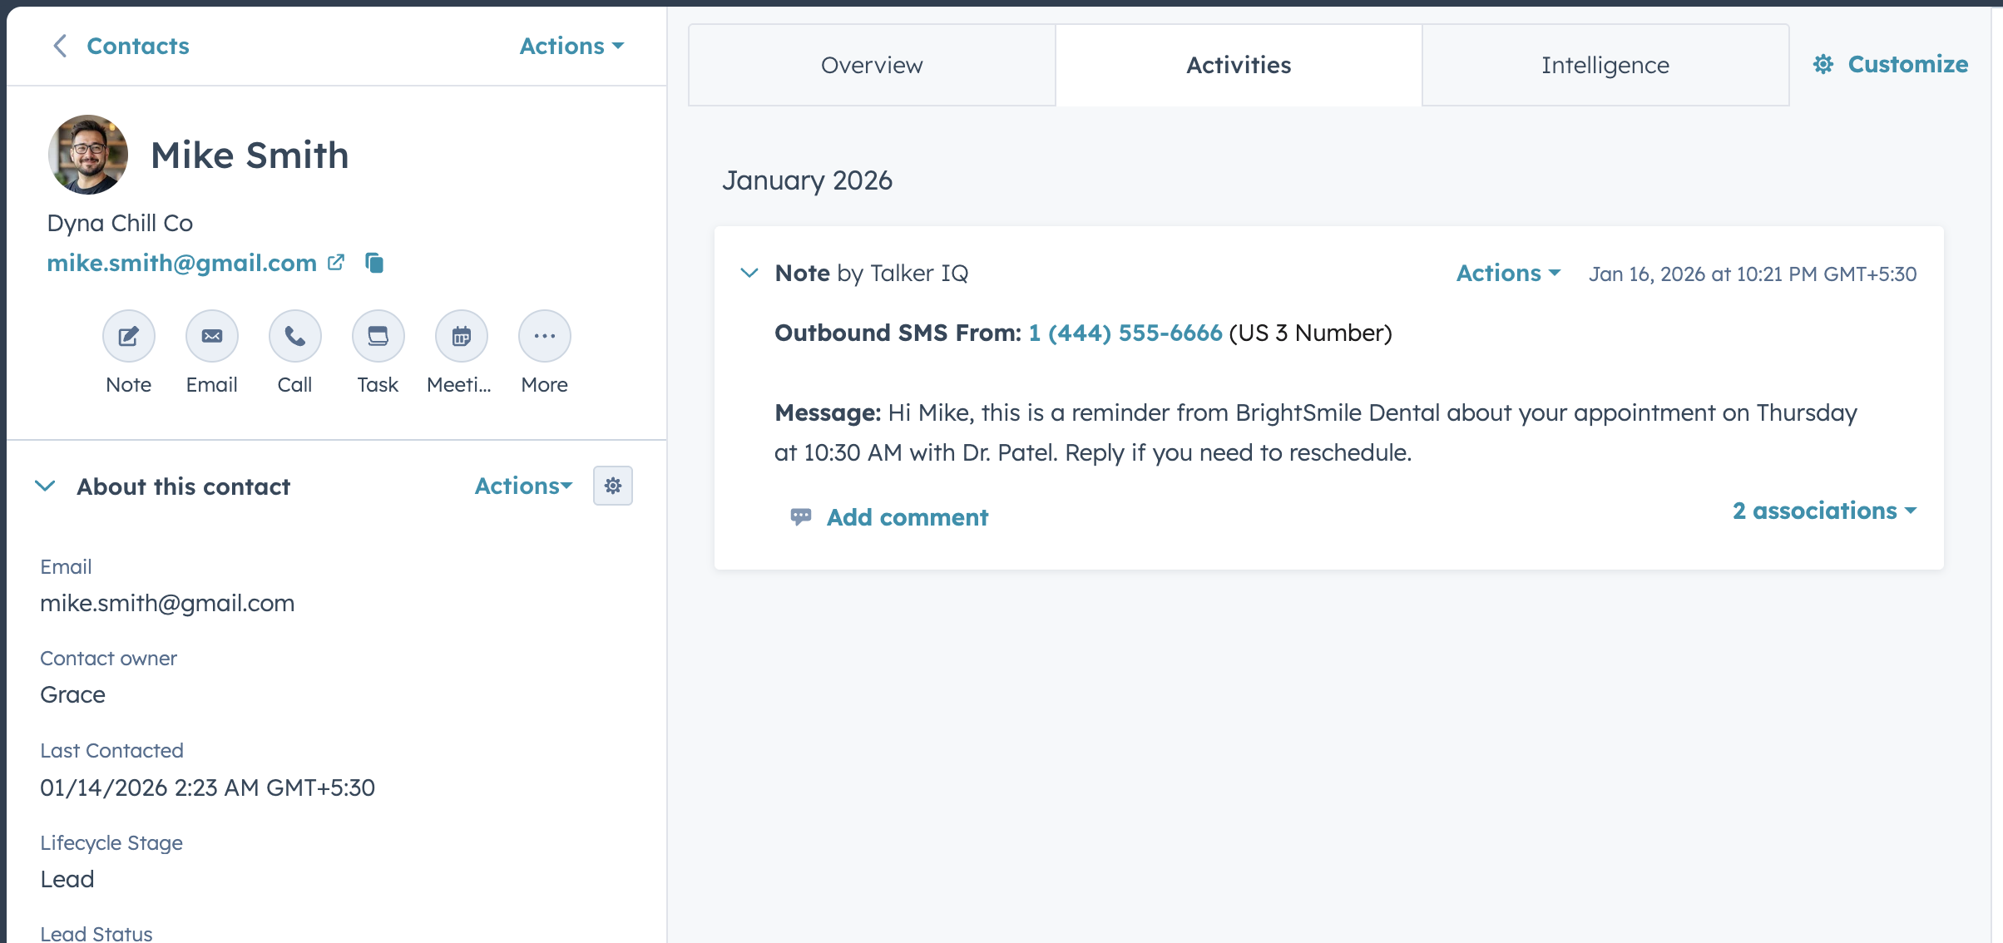Viewport: 2003px width, 943px height.
Task: Collapse the About this contact section
Action: click(x=47, y=486)
